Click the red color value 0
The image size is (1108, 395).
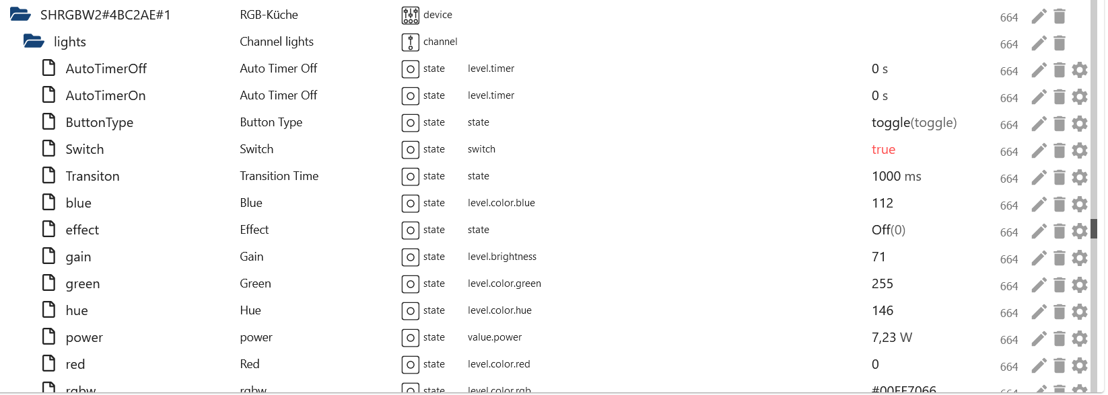pyautogui.click(x=875, y=364)
